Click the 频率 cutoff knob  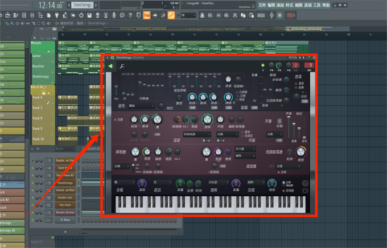tap(207, 119)
